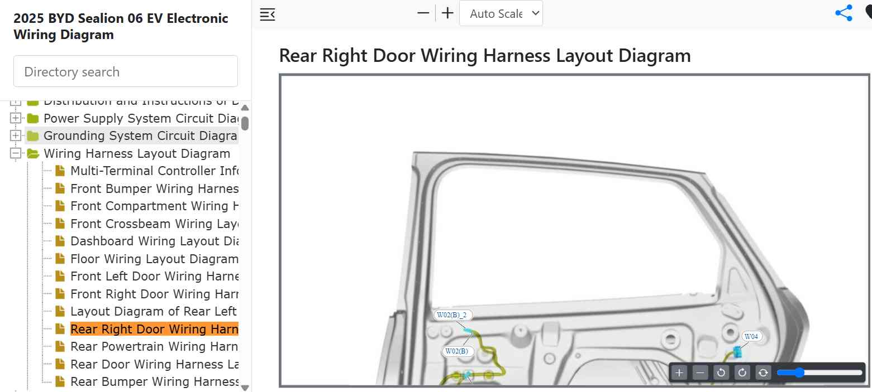Click document icon beside Front Bumper Wiring
The width and height of the screenshot is (872, 392).
tap(60, 188)
